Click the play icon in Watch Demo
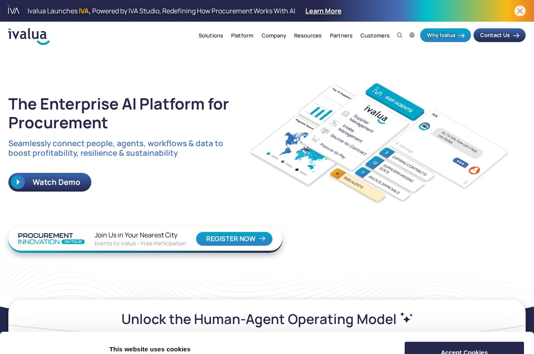The image size is (534, 354). click(18, 182)
